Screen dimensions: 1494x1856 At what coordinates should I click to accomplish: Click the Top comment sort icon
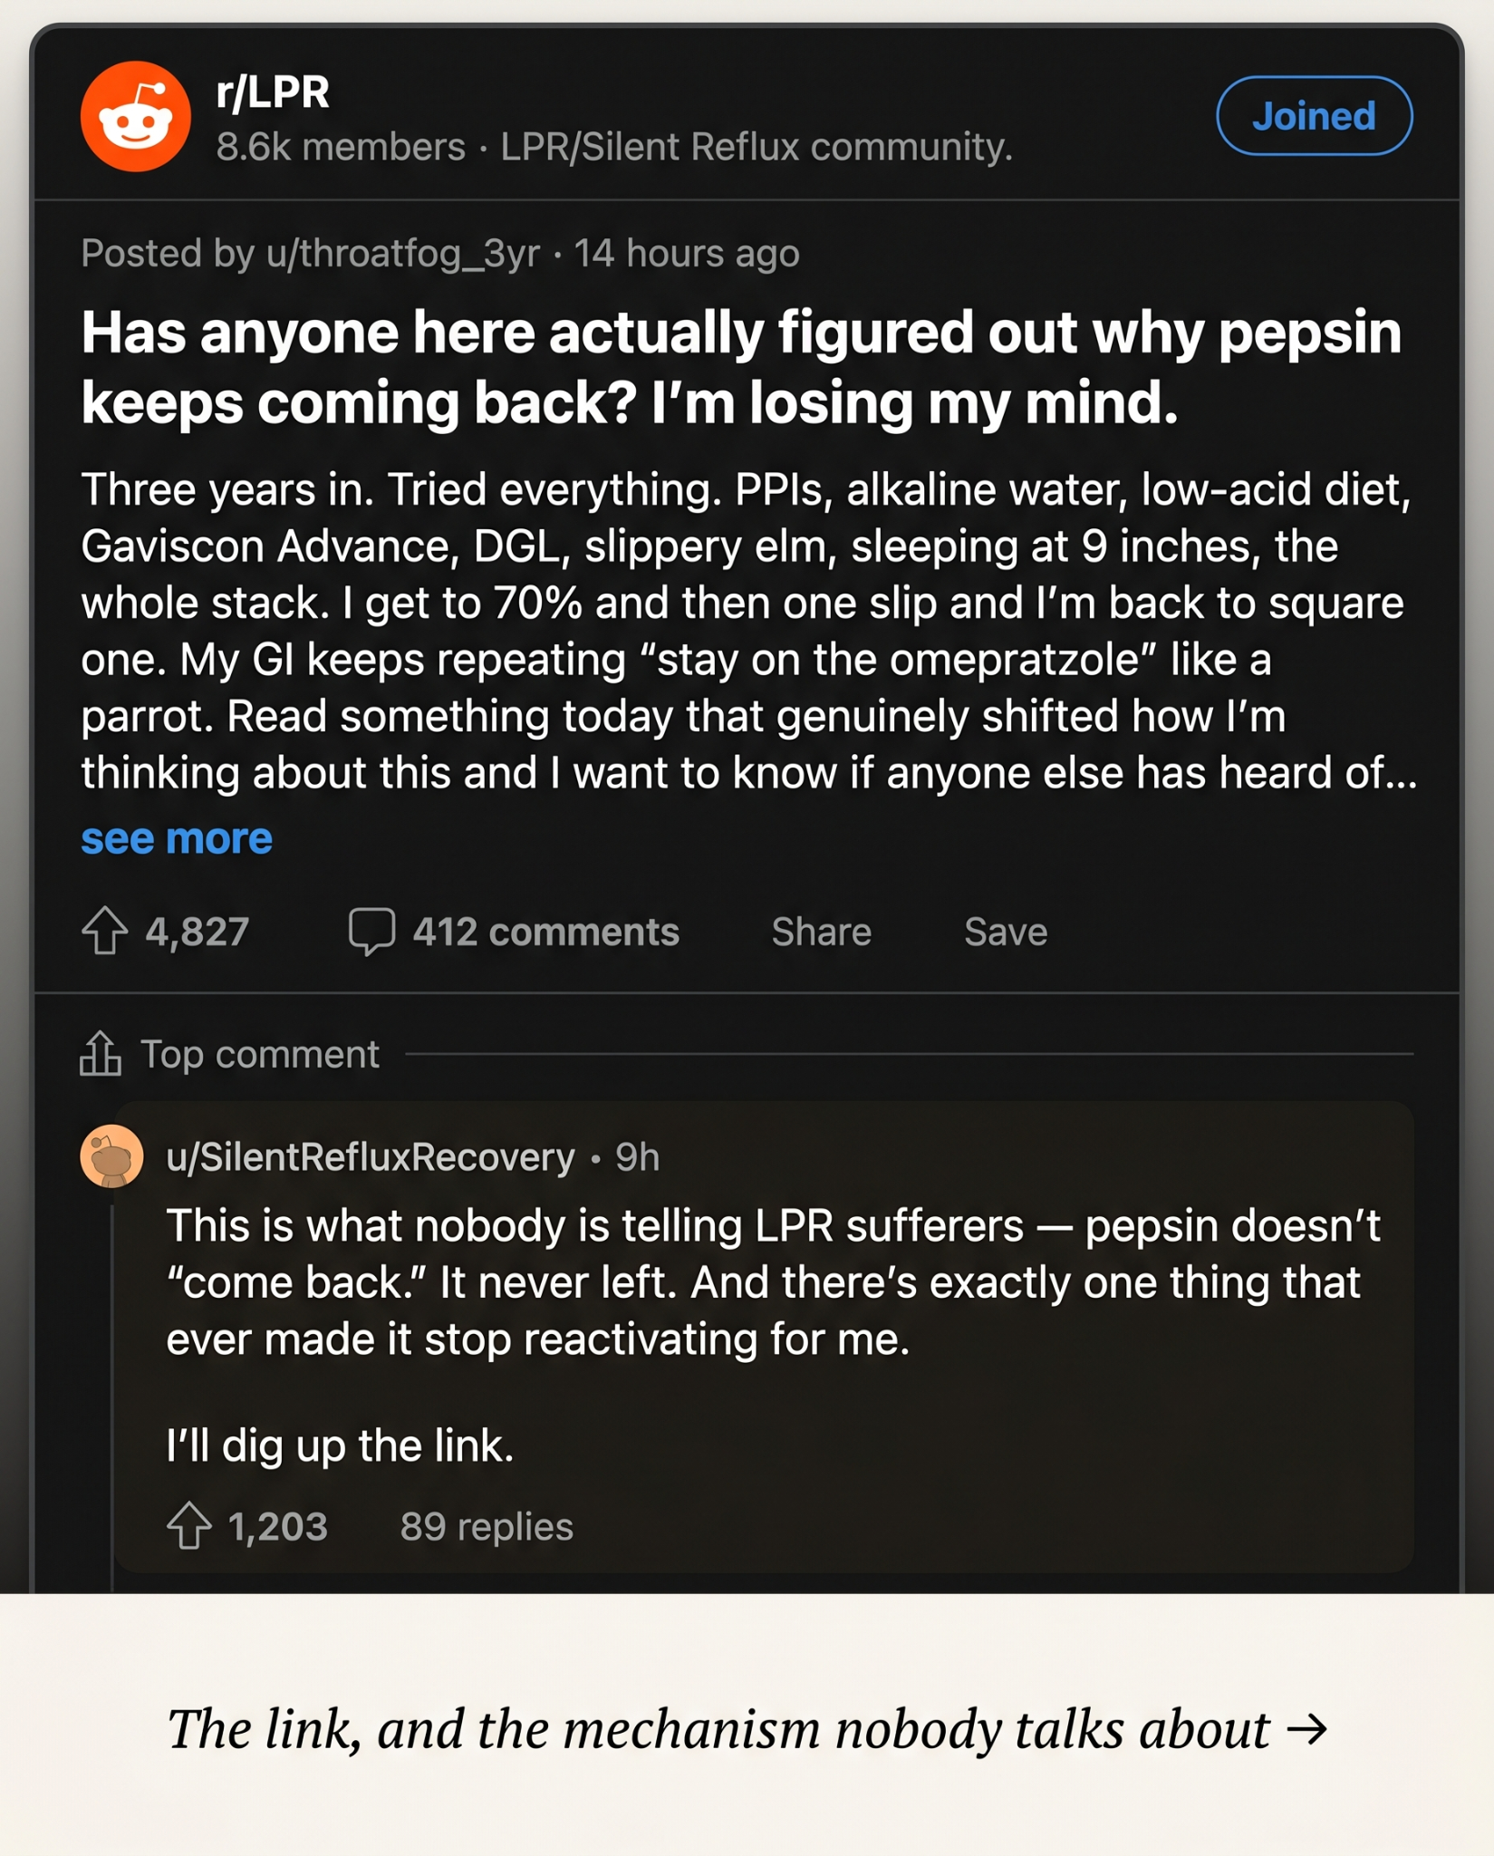click(101, 1054)
